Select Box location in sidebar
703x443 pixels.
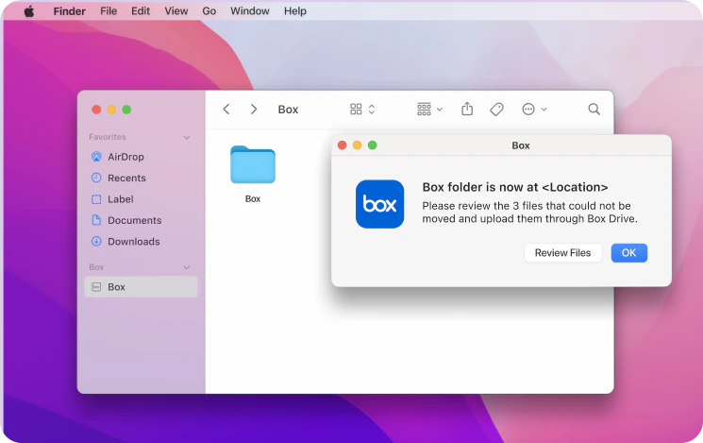[141, 287]
